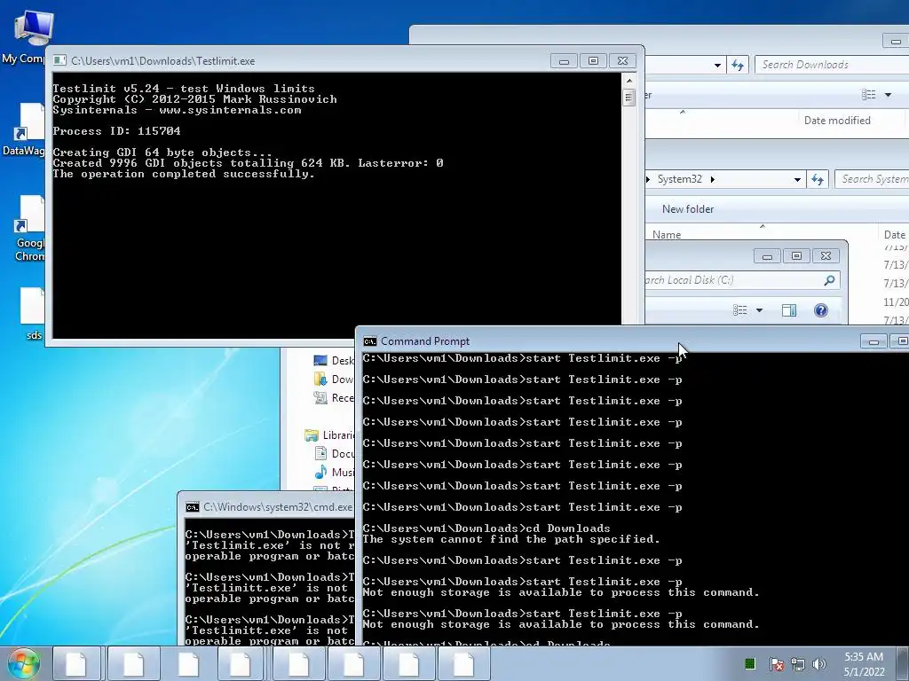Viewport: 909px width, 681px height.
Task: Show the preview pane in Local Disk window
Action: click(789, 310)
